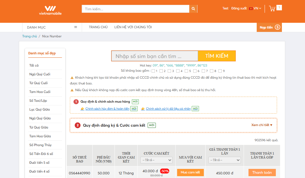Viewport: 305px width, 178px height.
Task: Click the dollar coin icon on Nạp tiền
Action: 277,27
